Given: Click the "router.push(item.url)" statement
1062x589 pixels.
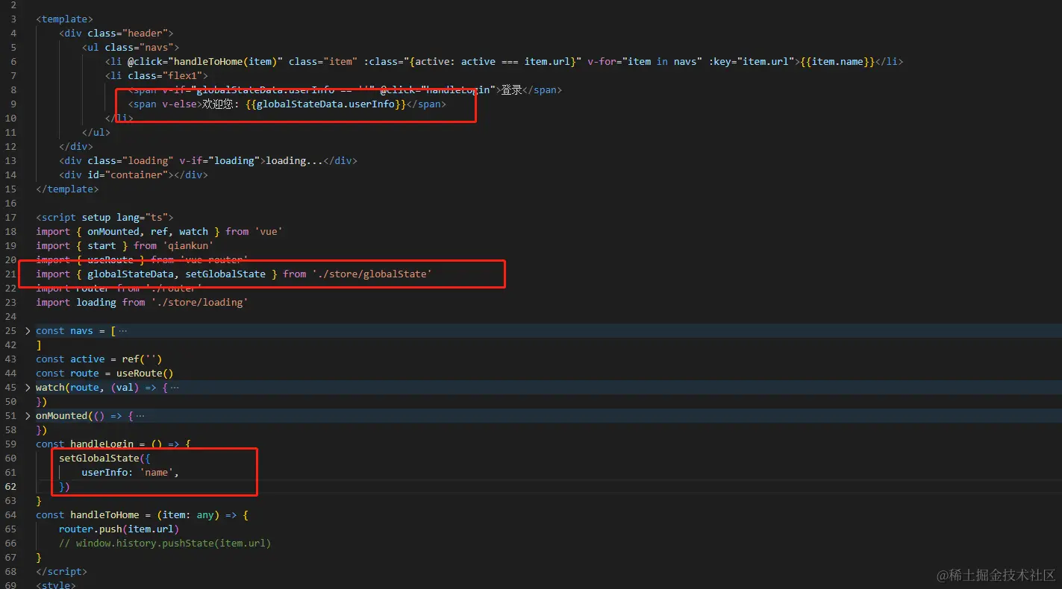Looking at the screenshot, I should point(119,529).
